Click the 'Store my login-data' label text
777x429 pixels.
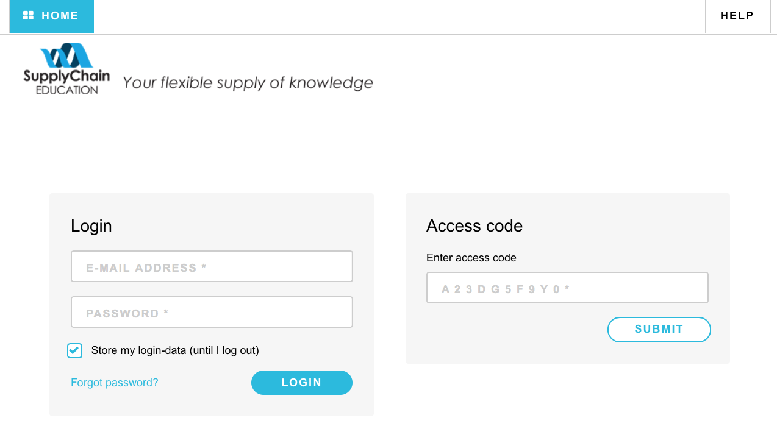click(175, 350)
